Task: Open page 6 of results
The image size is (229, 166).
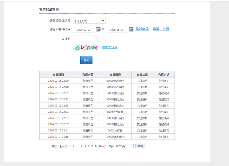Action: pyautogui.click(x=89, y=146)
